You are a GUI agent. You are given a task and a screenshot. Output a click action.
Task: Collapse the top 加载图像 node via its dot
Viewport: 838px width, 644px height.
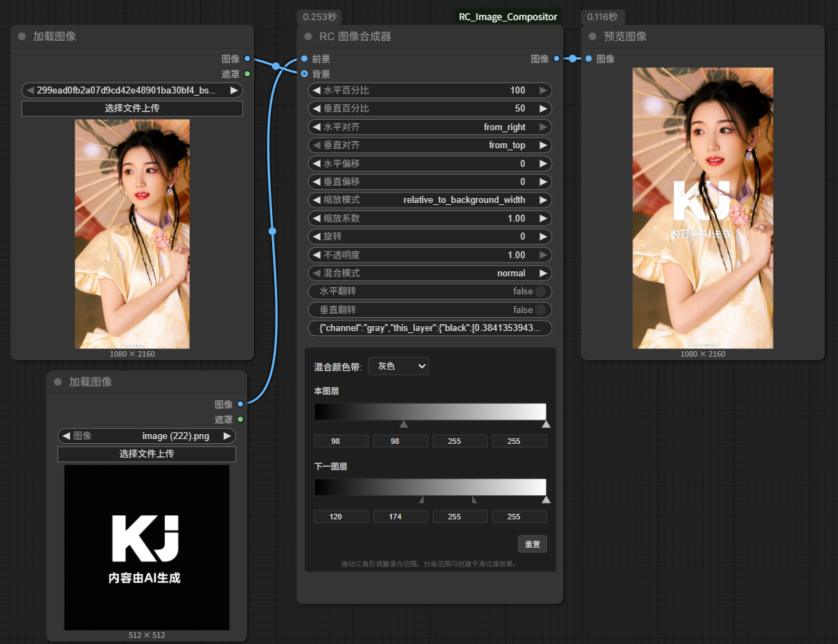(21, 36)
